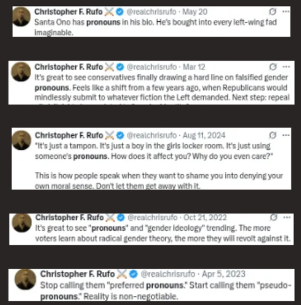Open the tweet text beginning "Santa Ono has pronouns"
The image size is (301, 305).
[x=155, y=27]
